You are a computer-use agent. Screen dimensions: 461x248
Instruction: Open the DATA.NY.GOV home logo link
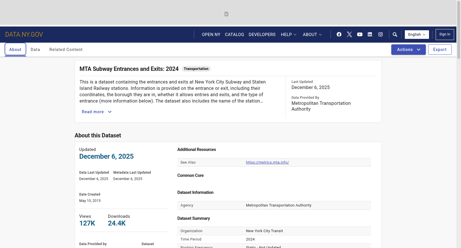click(24, 35)
